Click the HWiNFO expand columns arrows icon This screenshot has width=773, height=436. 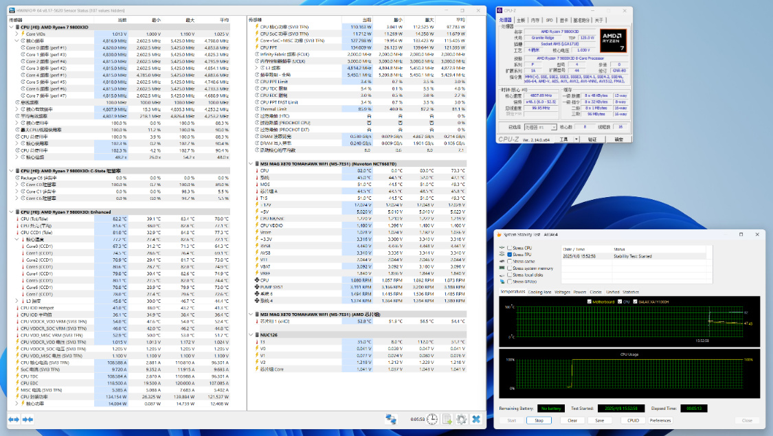(14, 419)
